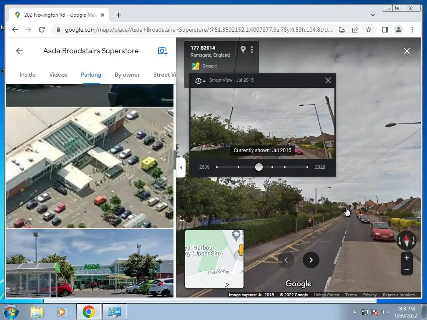The width and height of the screenshot is (427, 320).
Task: Open the tab search dropdown chevron
Action: click(373, 15)
